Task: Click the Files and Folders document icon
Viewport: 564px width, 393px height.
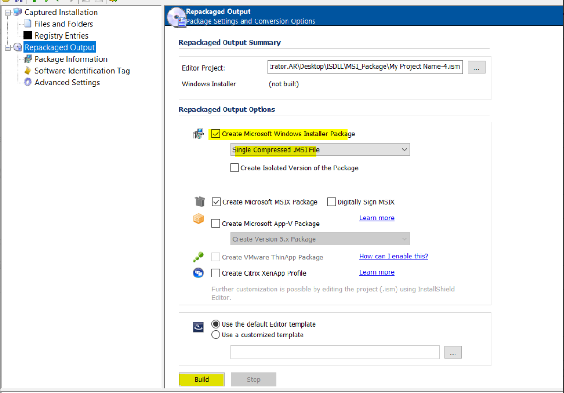Action: [27, 24]
